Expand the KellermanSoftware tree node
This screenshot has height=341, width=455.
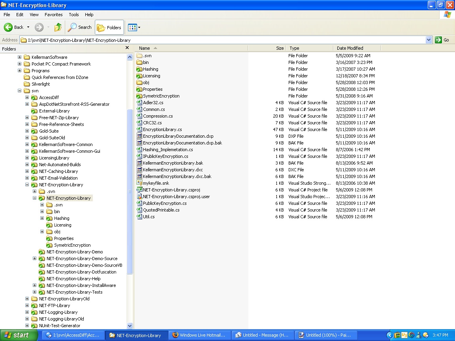coord(19,57)
